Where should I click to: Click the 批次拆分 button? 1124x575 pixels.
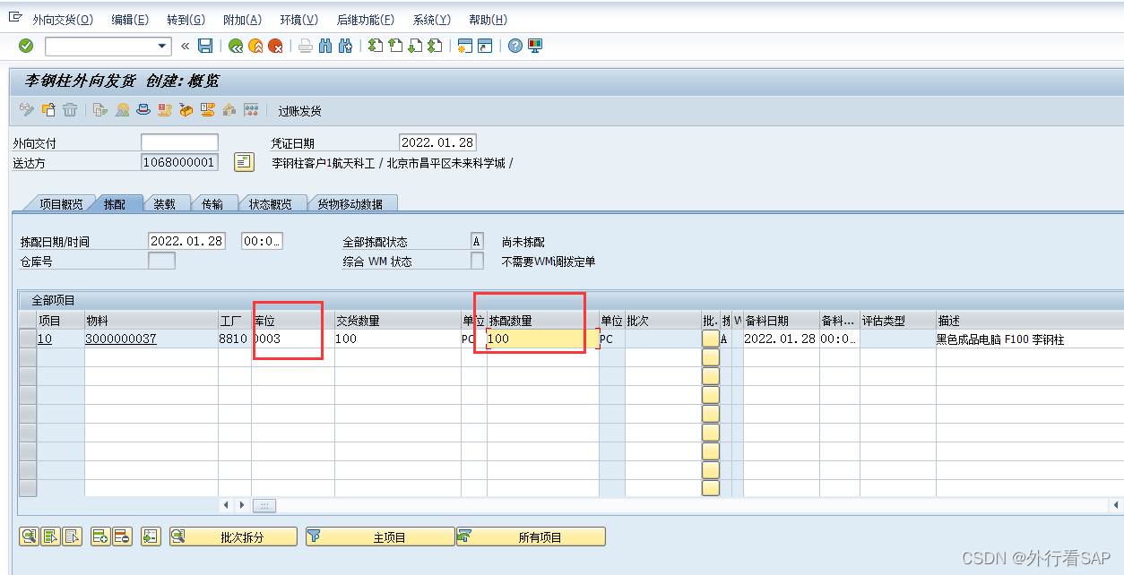[233, 536]
